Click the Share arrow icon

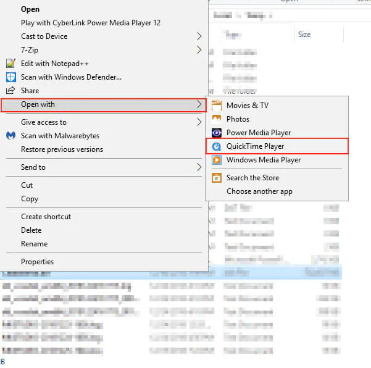click(10, 90)
